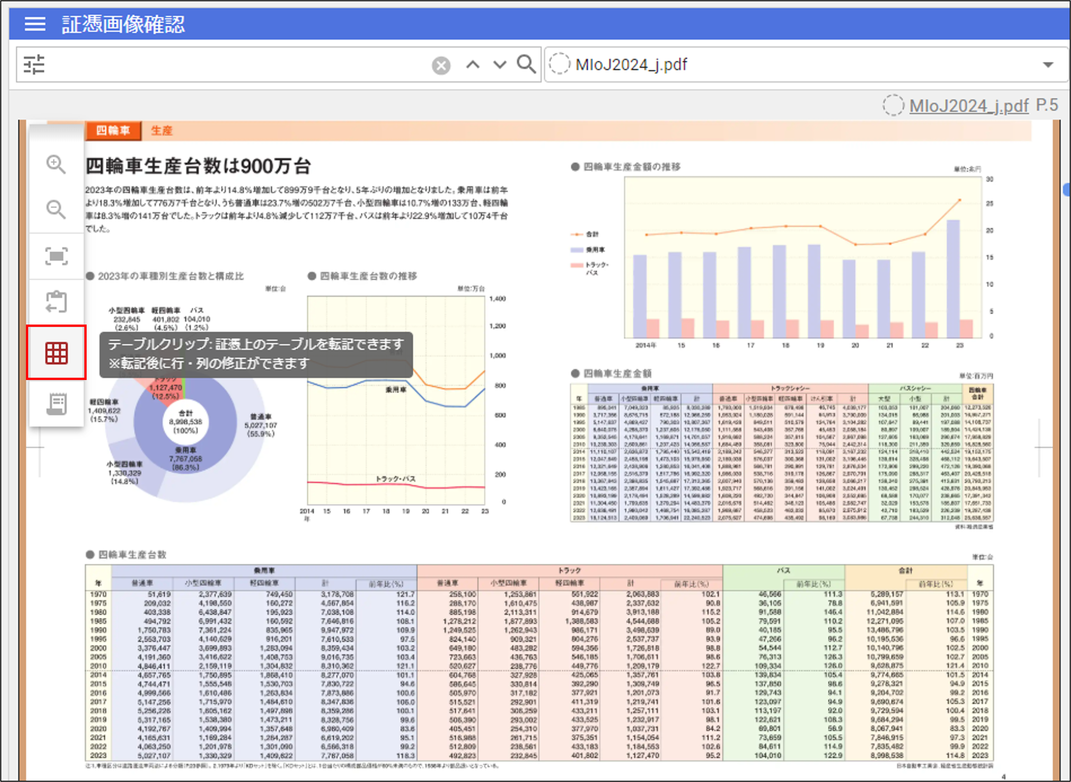
Task: Open search filter settings icon
Action: point(34,64)
